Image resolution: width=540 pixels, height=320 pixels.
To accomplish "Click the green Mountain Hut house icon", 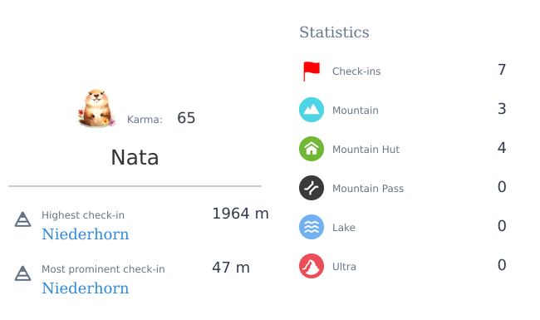I will 312,149.
